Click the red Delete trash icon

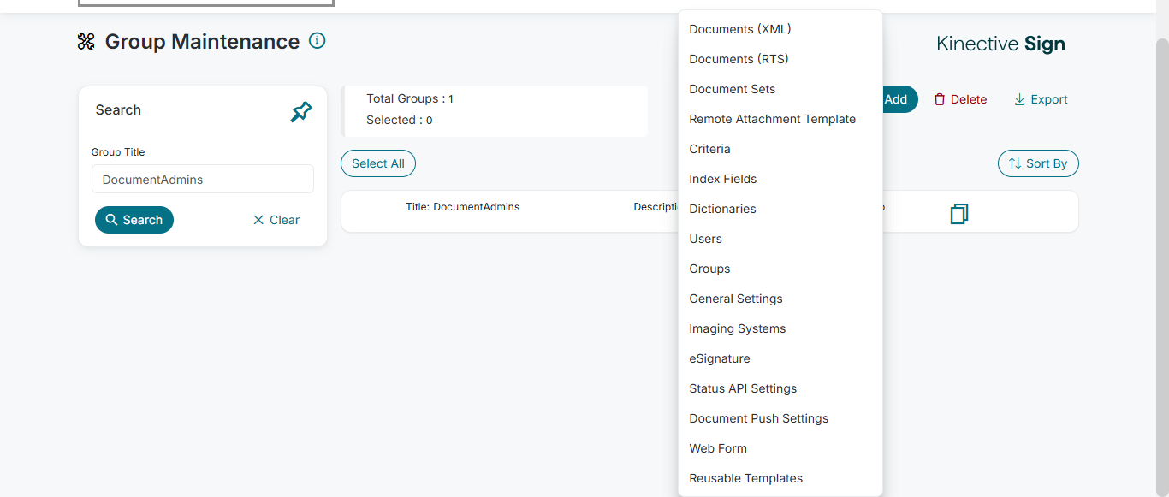click(940, 99)
